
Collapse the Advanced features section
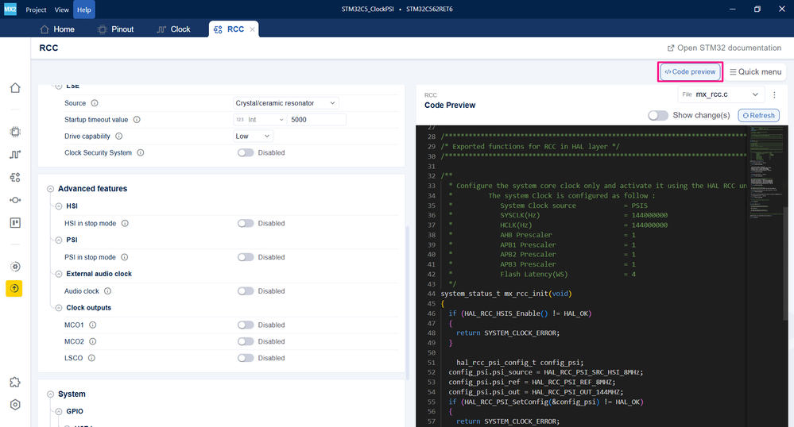pos(51,189)
